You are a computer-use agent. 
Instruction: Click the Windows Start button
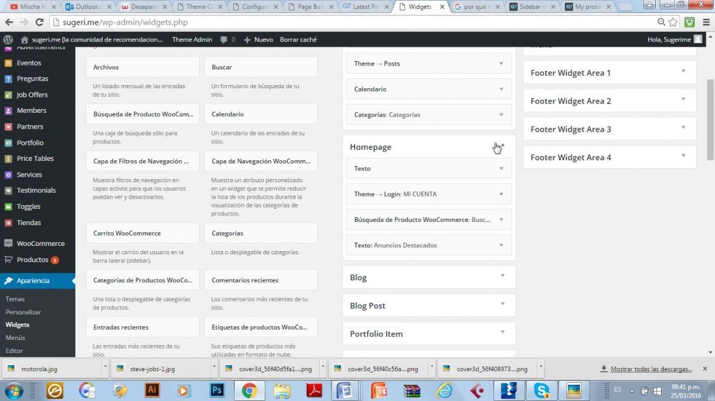click(x=14, y=391)
